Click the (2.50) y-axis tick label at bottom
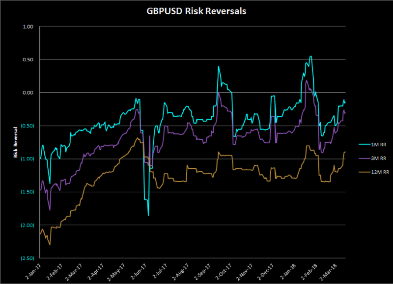This screenshot has width=393, height=284. pyautogui.click(x=26, y=258)
